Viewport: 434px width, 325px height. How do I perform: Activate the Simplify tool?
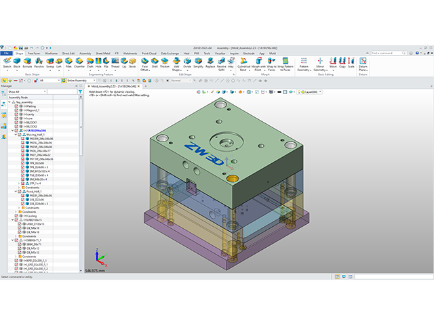tap(198, 63)
